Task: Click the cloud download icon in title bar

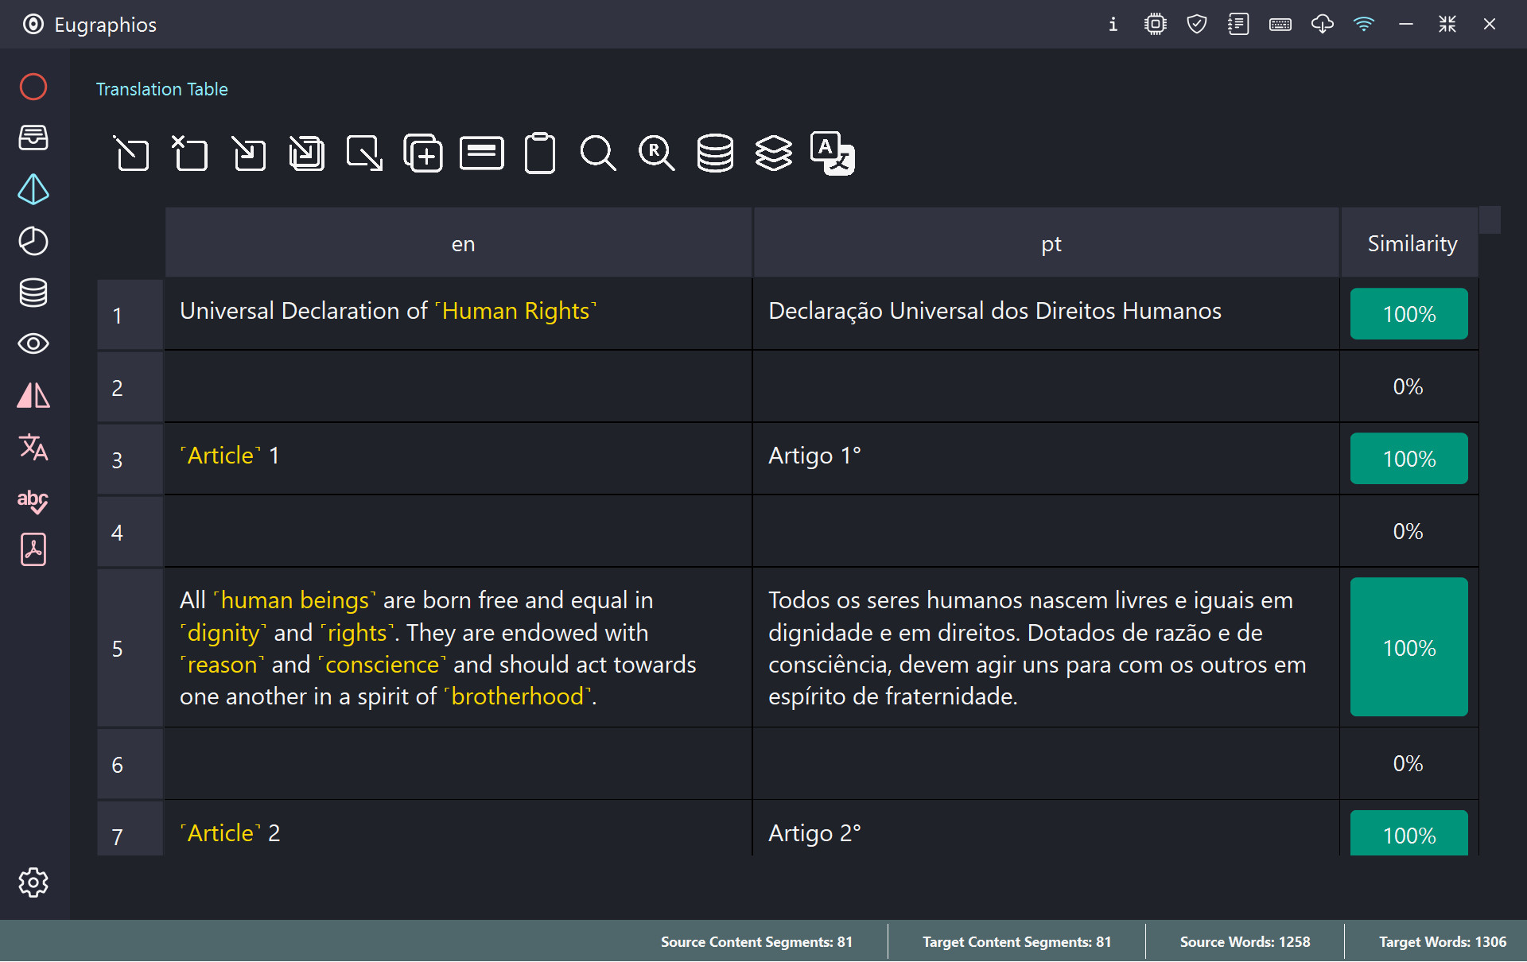Action: tap(1322, 24)
